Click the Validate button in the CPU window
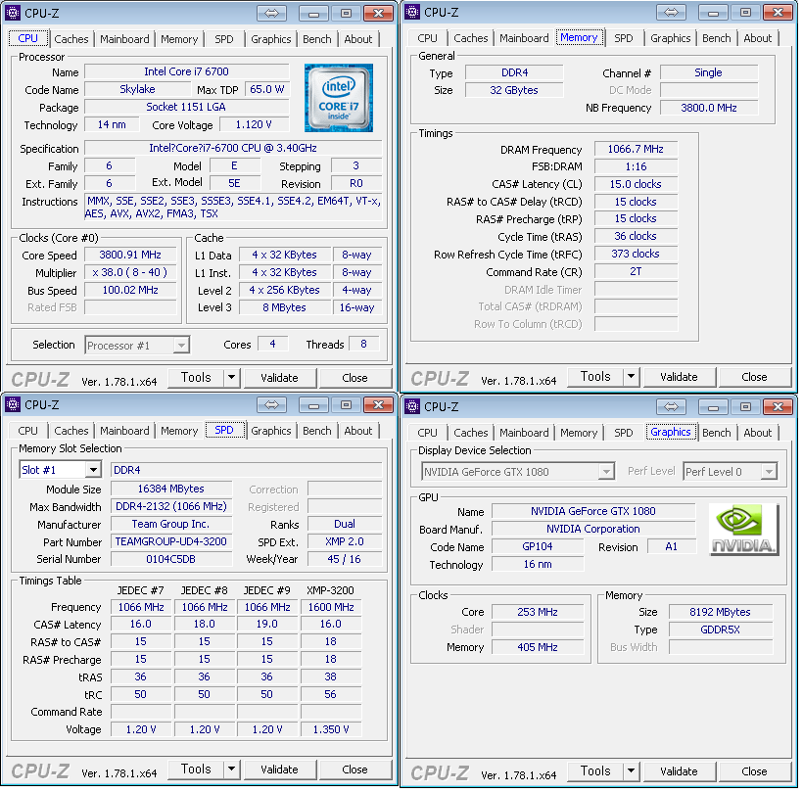 coord(280,378)
